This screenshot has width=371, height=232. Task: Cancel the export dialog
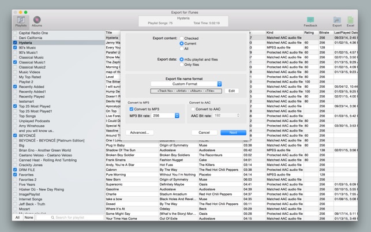coord(204,133)
